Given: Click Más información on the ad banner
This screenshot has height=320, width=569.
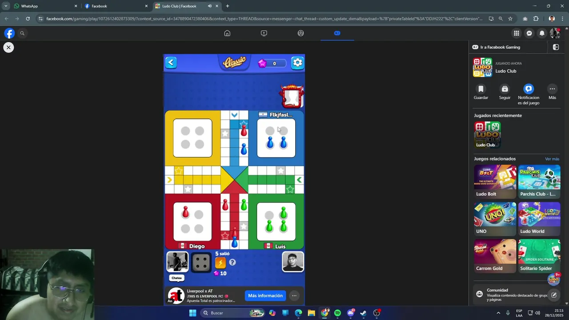Looking at the screenshot, I should (x=265, y=296).
